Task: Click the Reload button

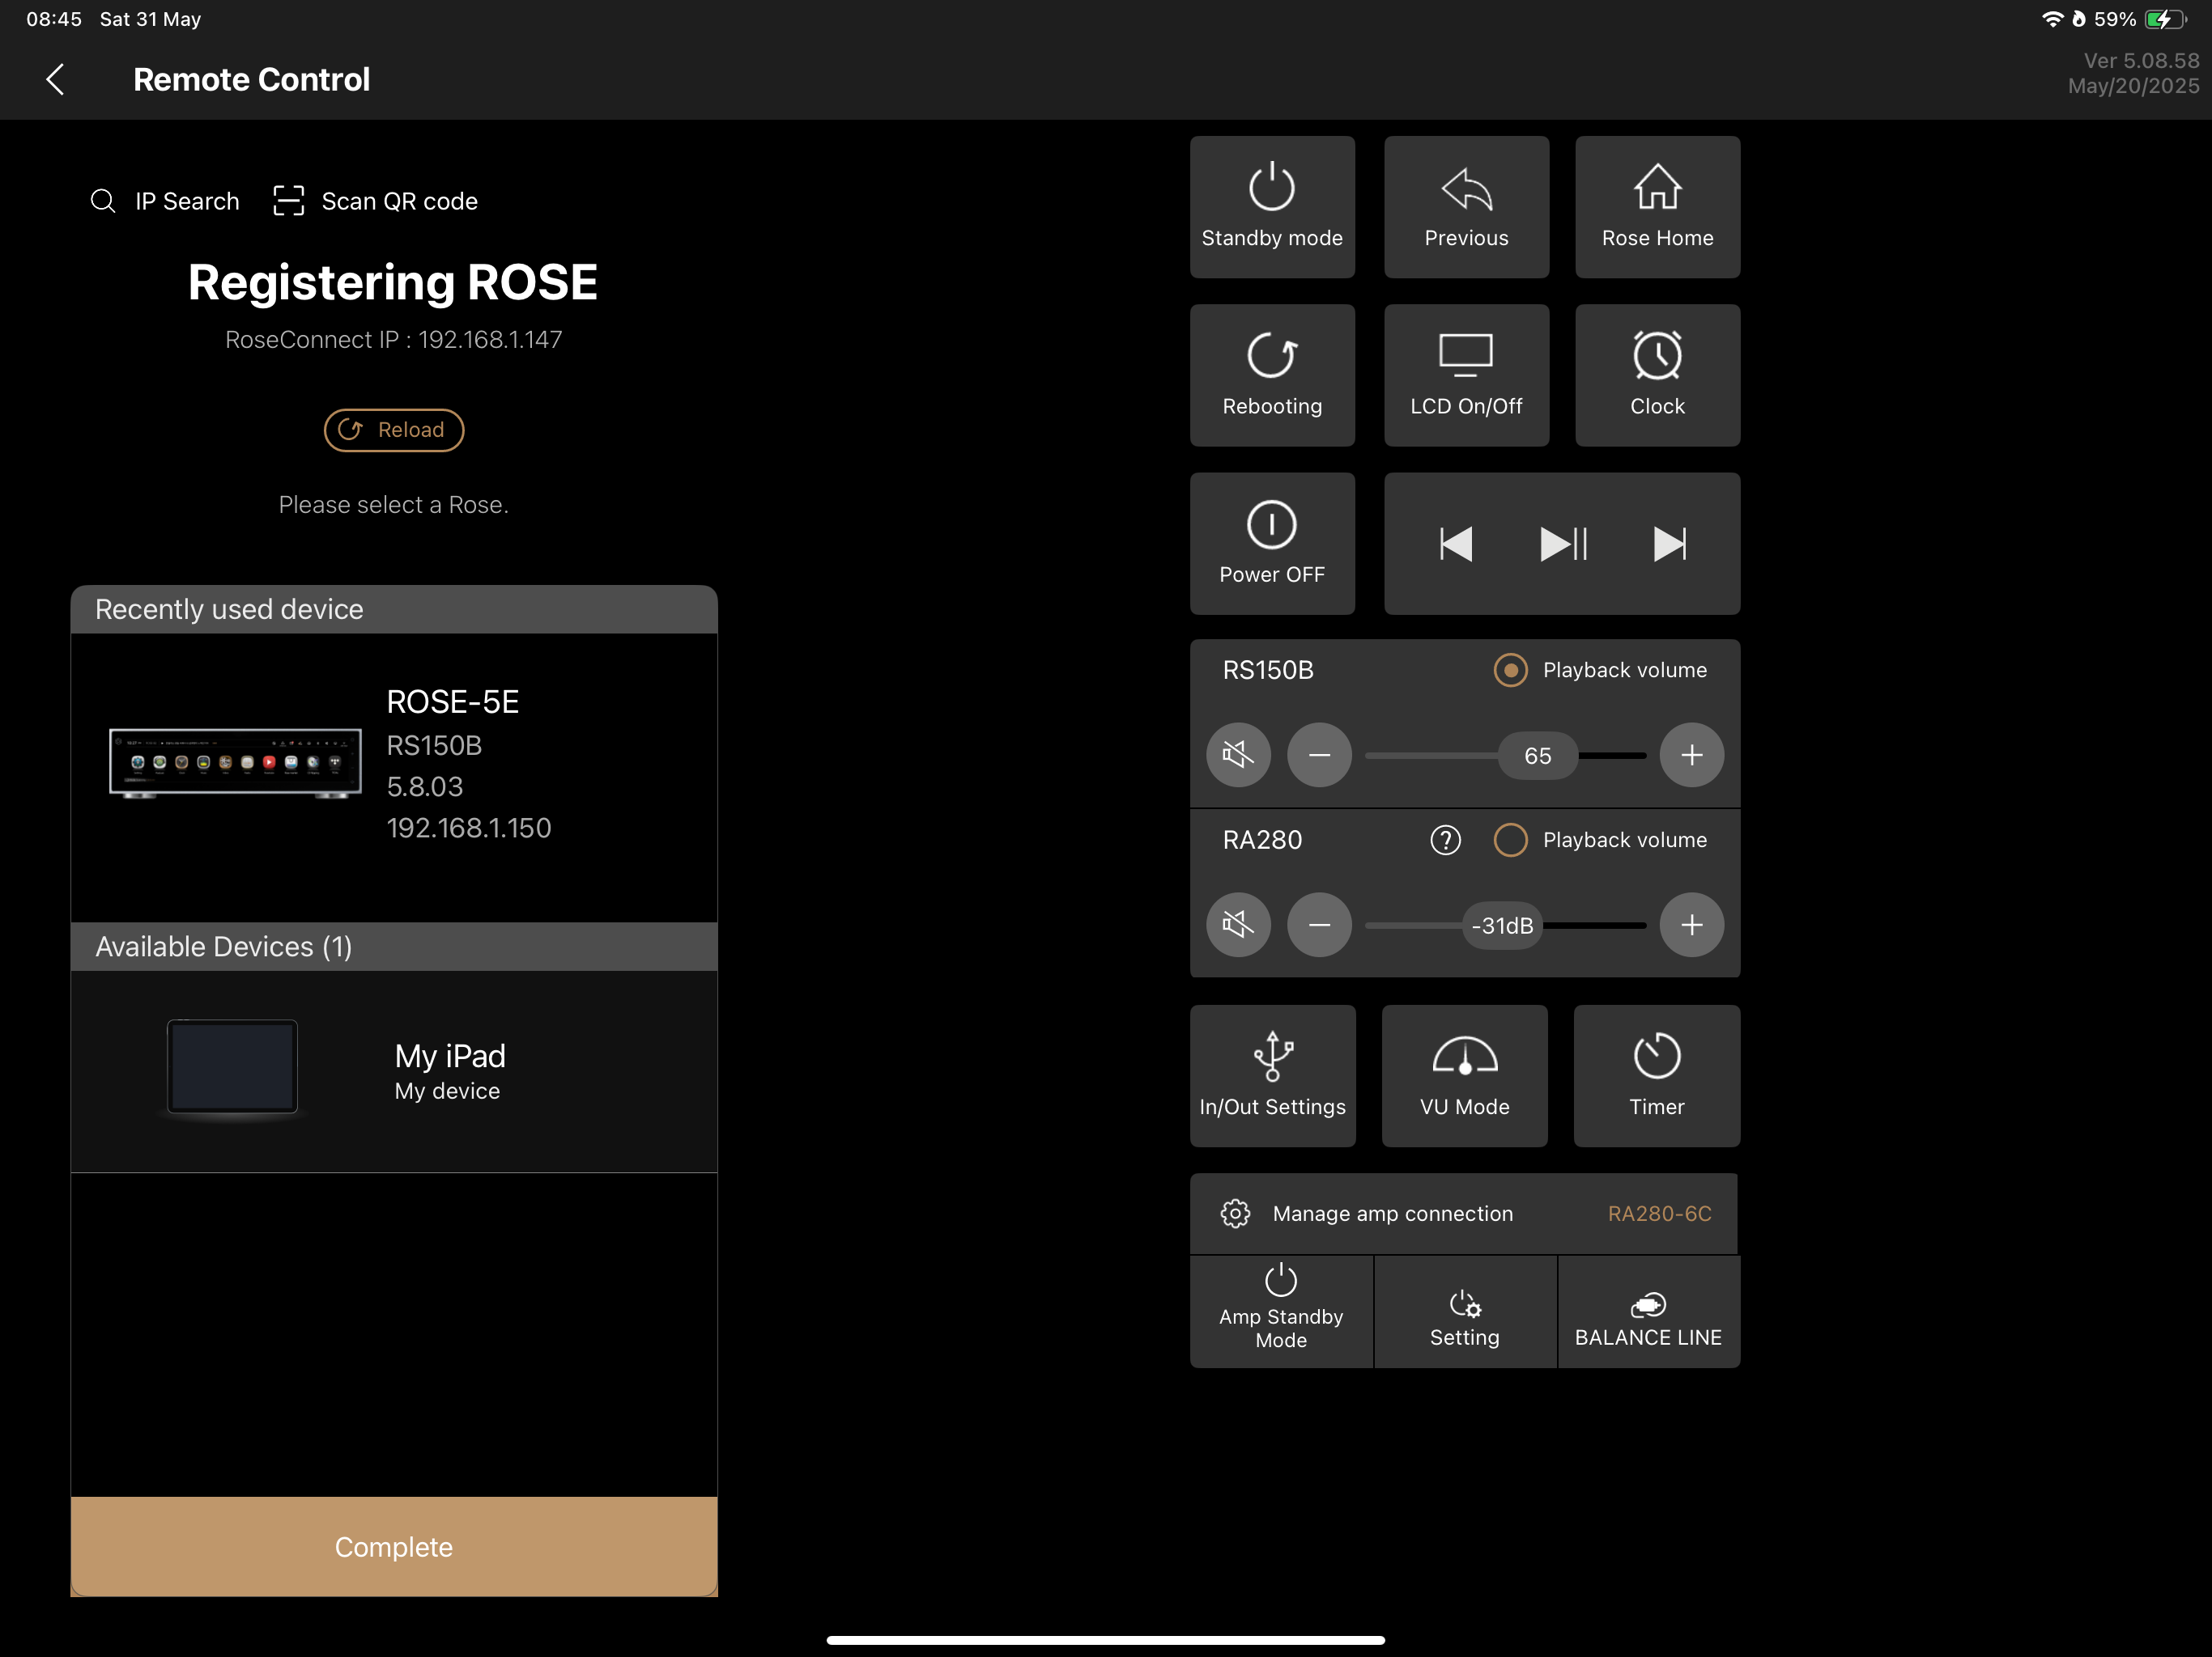Action: [x=394, y=430]
